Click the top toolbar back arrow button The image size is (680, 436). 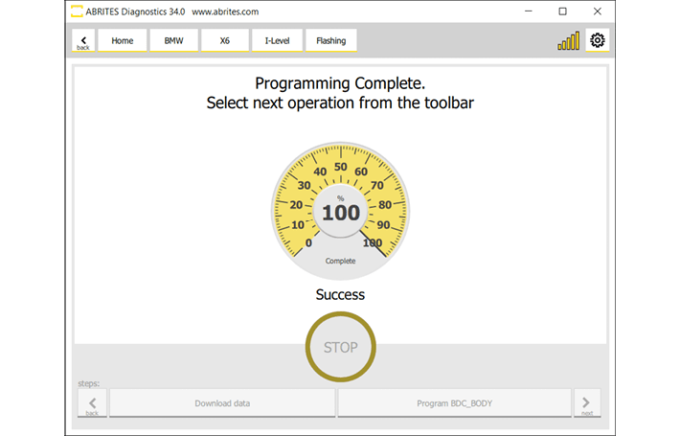(x=83, y=41)
